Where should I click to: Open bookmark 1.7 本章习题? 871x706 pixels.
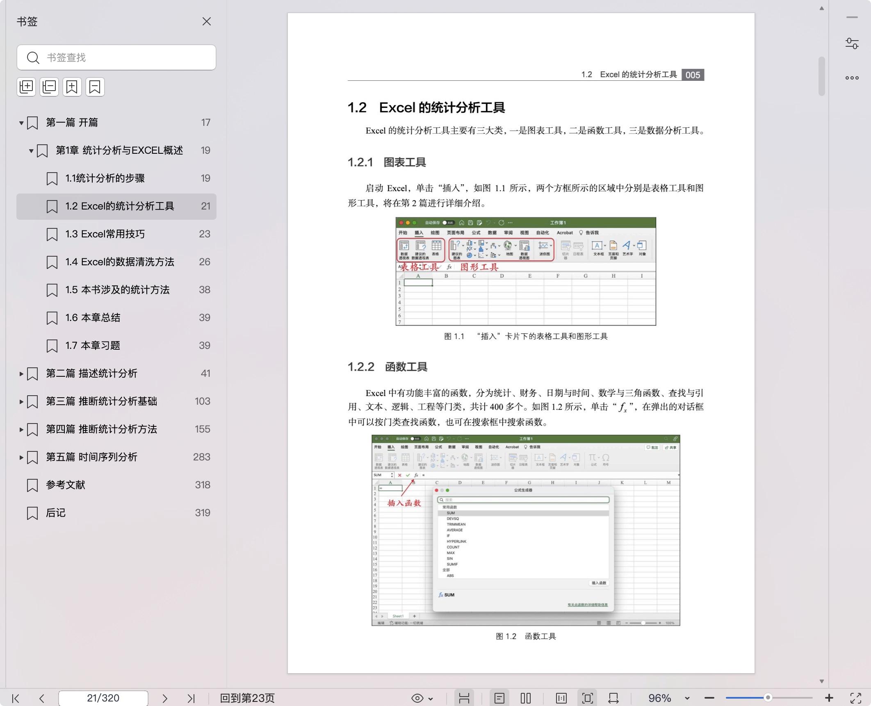116,346
